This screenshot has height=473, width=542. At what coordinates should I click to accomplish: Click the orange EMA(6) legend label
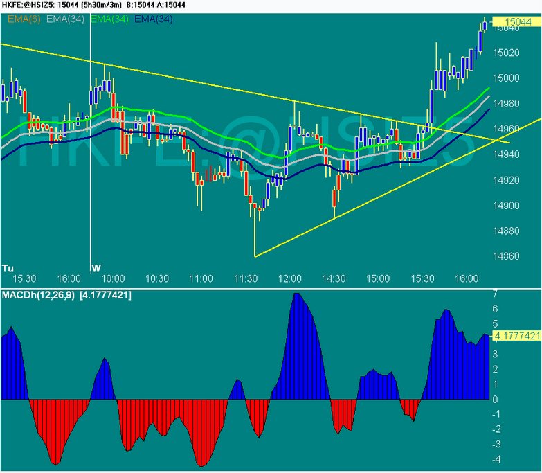pyautogui.click(x=24, y=19)
